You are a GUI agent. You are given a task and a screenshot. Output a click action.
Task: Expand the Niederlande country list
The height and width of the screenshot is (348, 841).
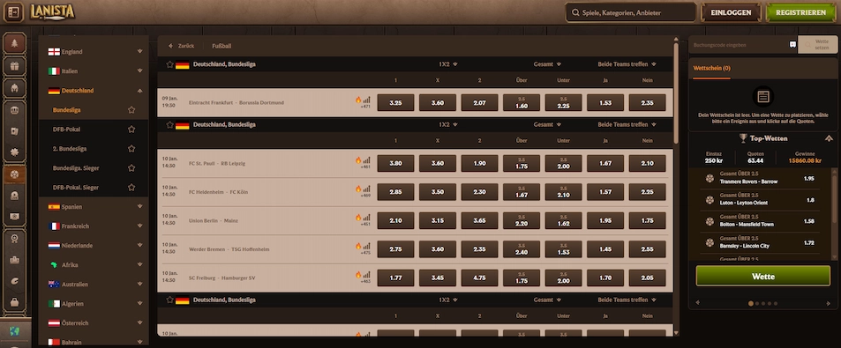[139, 245]
